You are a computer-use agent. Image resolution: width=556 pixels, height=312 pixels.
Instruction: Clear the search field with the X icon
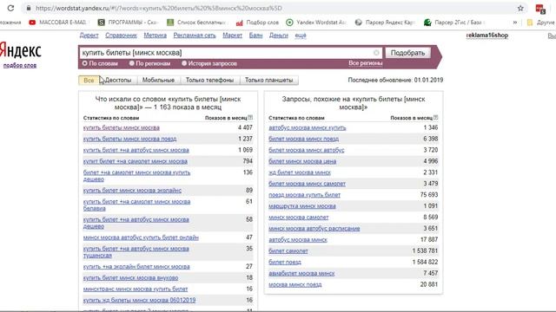pyautogui.click(x=376, y=53)
